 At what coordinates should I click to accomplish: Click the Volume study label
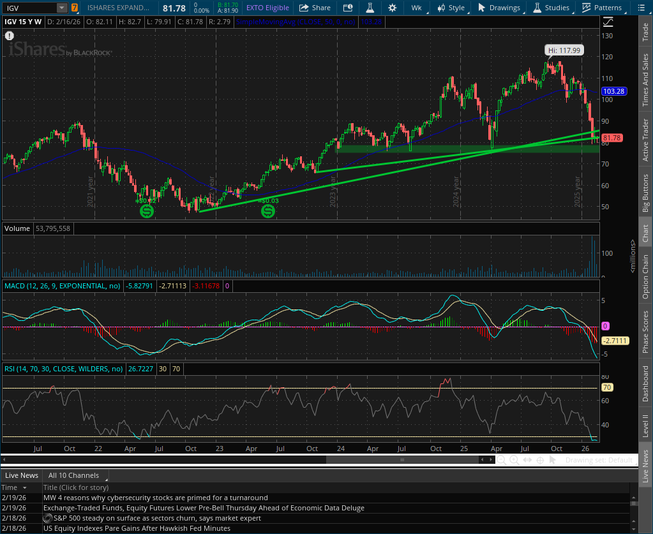tap(17, 228)
